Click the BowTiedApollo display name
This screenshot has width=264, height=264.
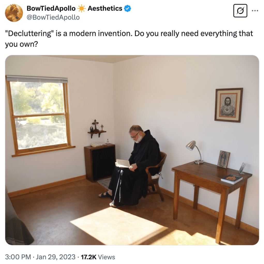point(51,9)
